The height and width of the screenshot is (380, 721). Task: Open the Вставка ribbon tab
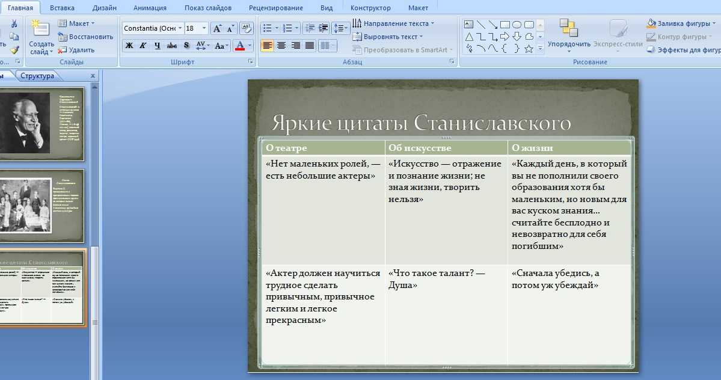coord(63,8)
